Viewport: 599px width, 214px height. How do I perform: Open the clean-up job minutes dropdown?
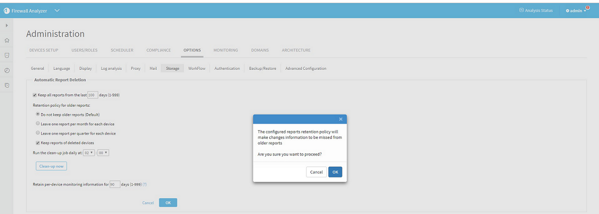(104, 153)
